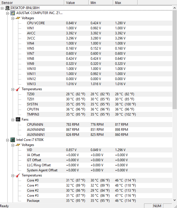Select the AUXFANIN1 fan row
177x208 pixels.
[99, 135]
